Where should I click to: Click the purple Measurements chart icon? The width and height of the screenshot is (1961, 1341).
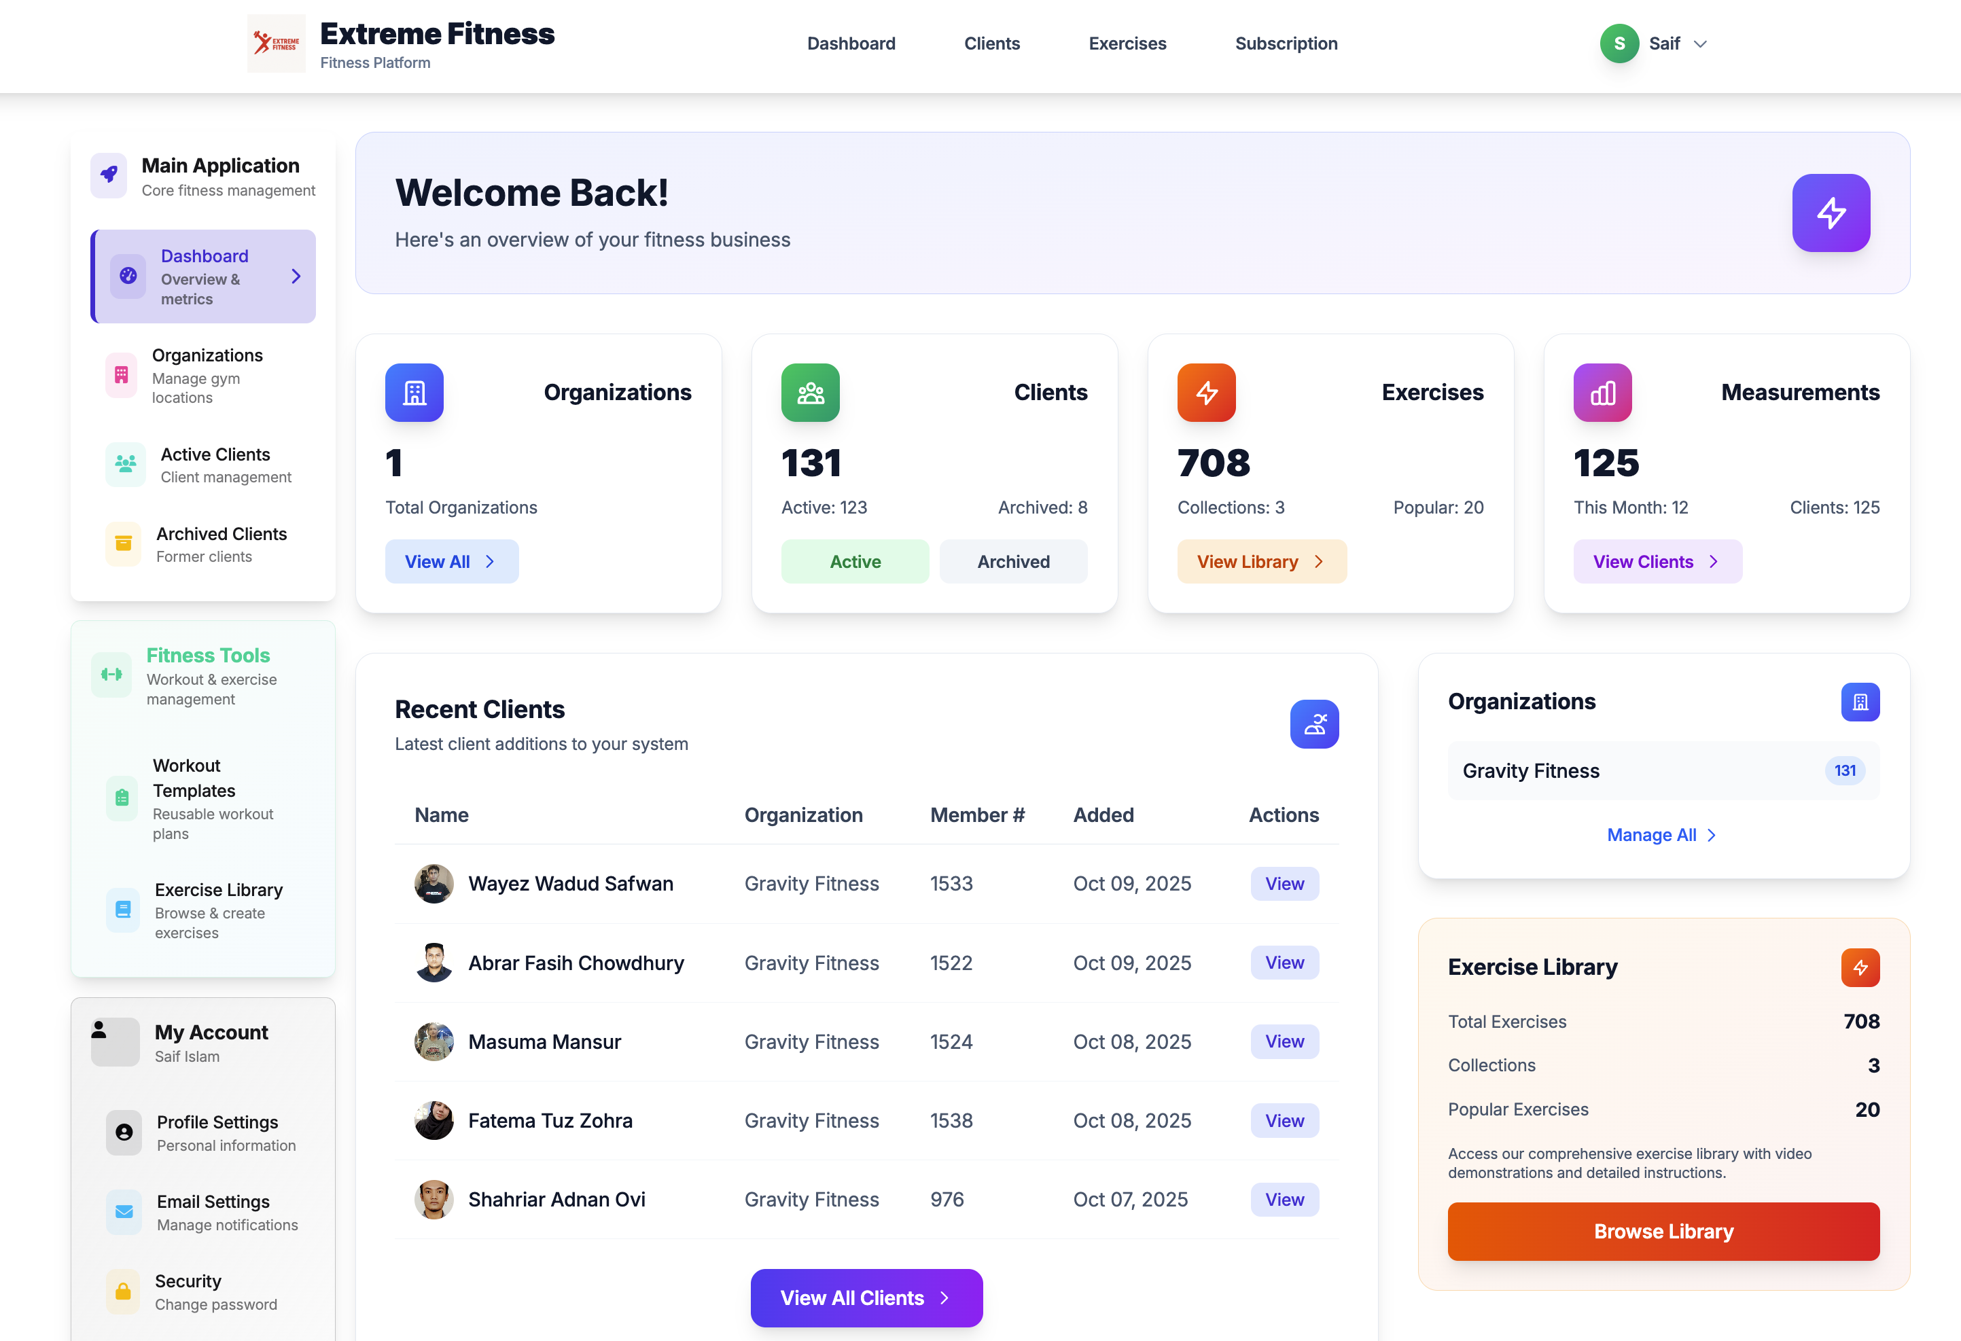pos(1602,392)
